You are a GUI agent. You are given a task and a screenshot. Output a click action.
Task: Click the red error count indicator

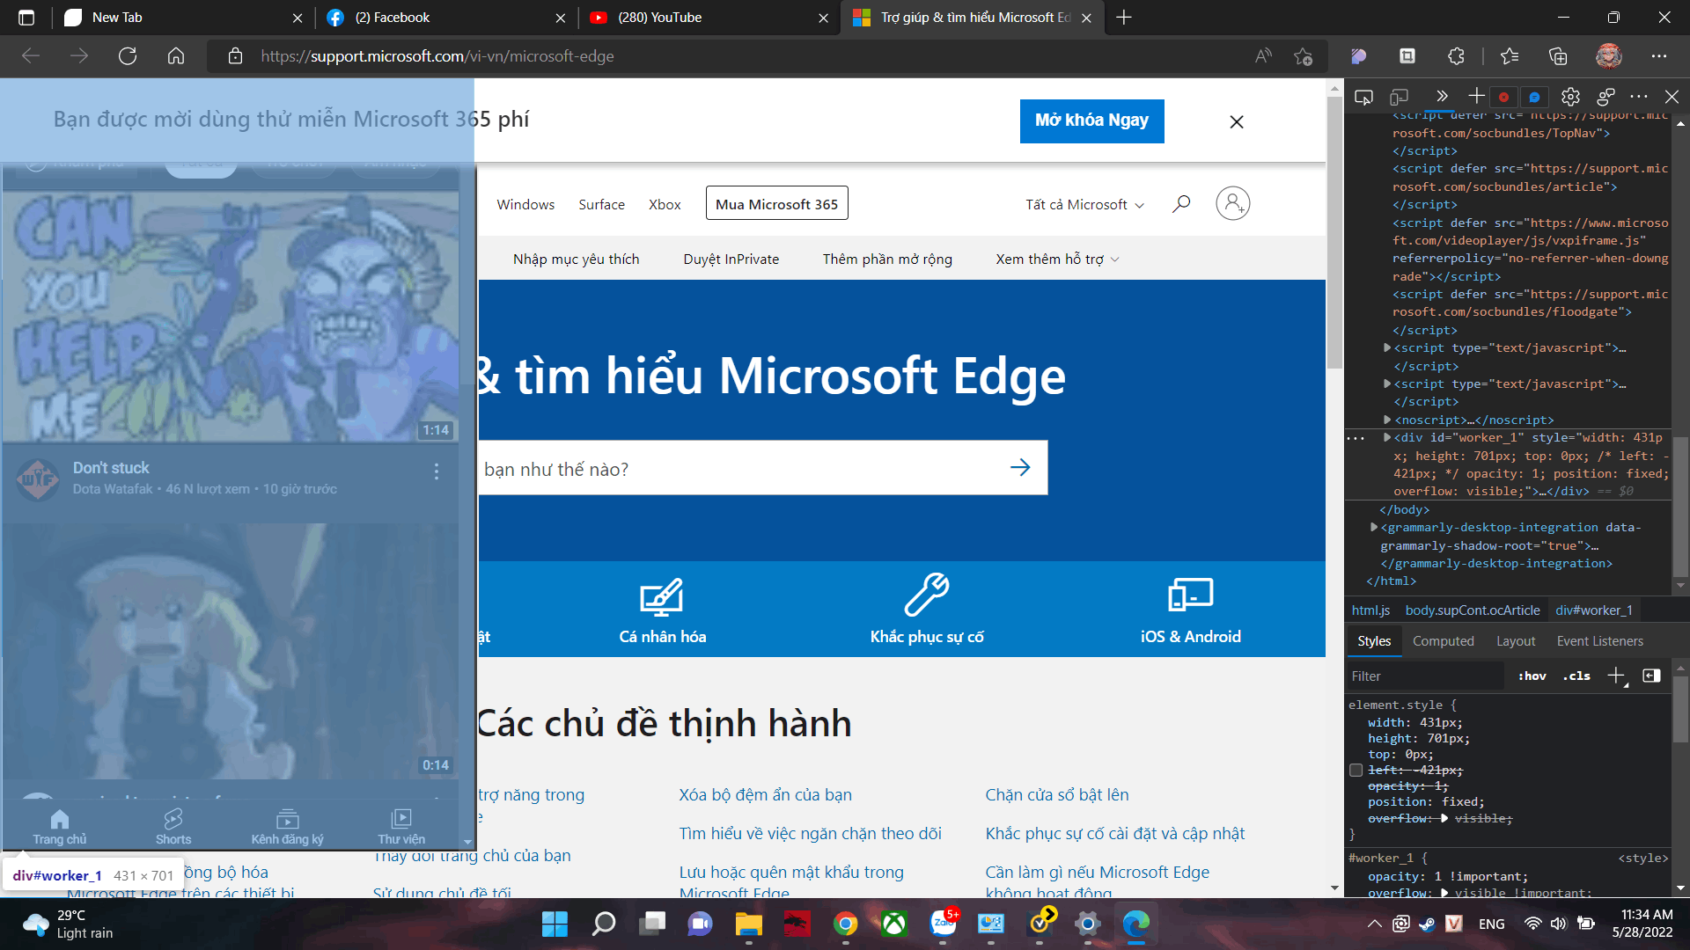point(1504,97)
